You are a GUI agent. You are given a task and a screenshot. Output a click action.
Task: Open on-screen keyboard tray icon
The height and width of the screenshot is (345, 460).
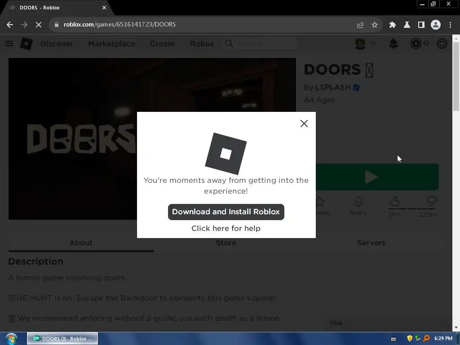pos(394,339)
